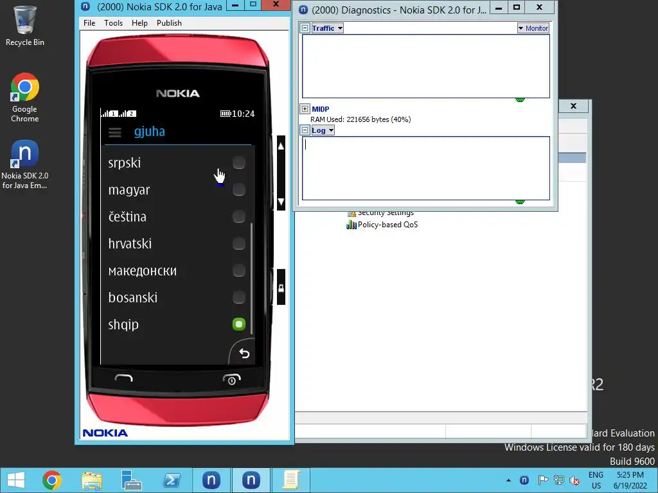Select the македонски language option

click(177, 271)
